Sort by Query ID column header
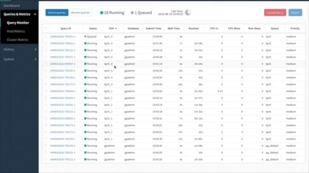This screenshot has width=309, height=173. point(66,28)
